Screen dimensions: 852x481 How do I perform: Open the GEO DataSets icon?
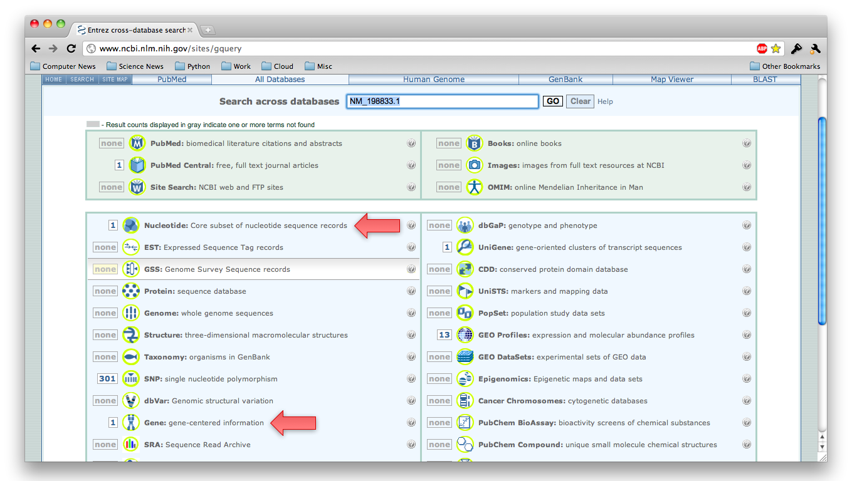465,357
